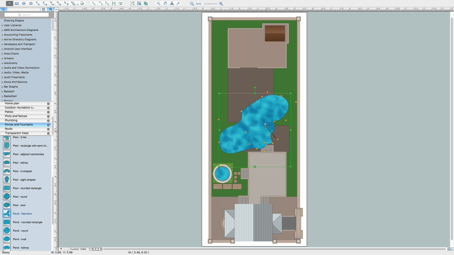Image resolution: width=454 pixels, height=255 pixels.
Task: Choose the ellipse drawing tool
Action: pos(24,3)
